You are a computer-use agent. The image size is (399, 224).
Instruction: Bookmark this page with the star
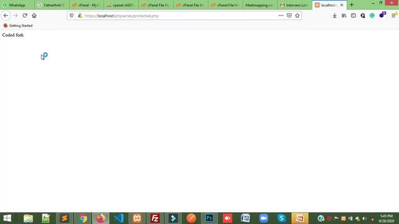pos(297,16)
